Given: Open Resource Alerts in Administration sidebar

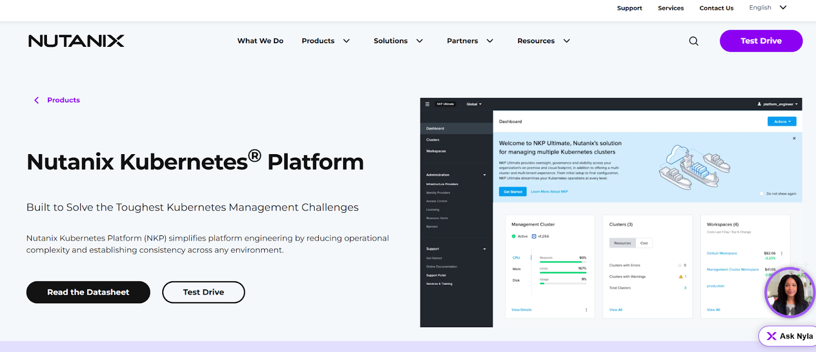Looking at the screenshot, I should pos(437,218).
